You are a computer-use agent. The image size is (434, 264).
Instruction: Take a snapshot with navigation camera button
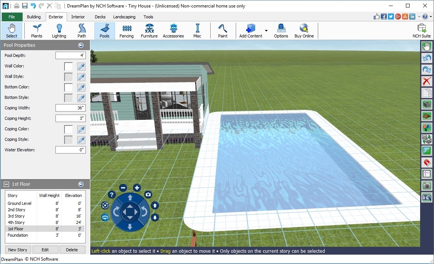148,194
